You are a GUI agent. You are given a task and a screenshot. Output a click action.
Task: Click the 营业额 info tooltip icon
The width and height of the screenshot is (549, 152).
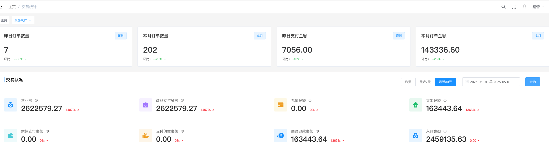pyautogui.click(x=36, y=100)
